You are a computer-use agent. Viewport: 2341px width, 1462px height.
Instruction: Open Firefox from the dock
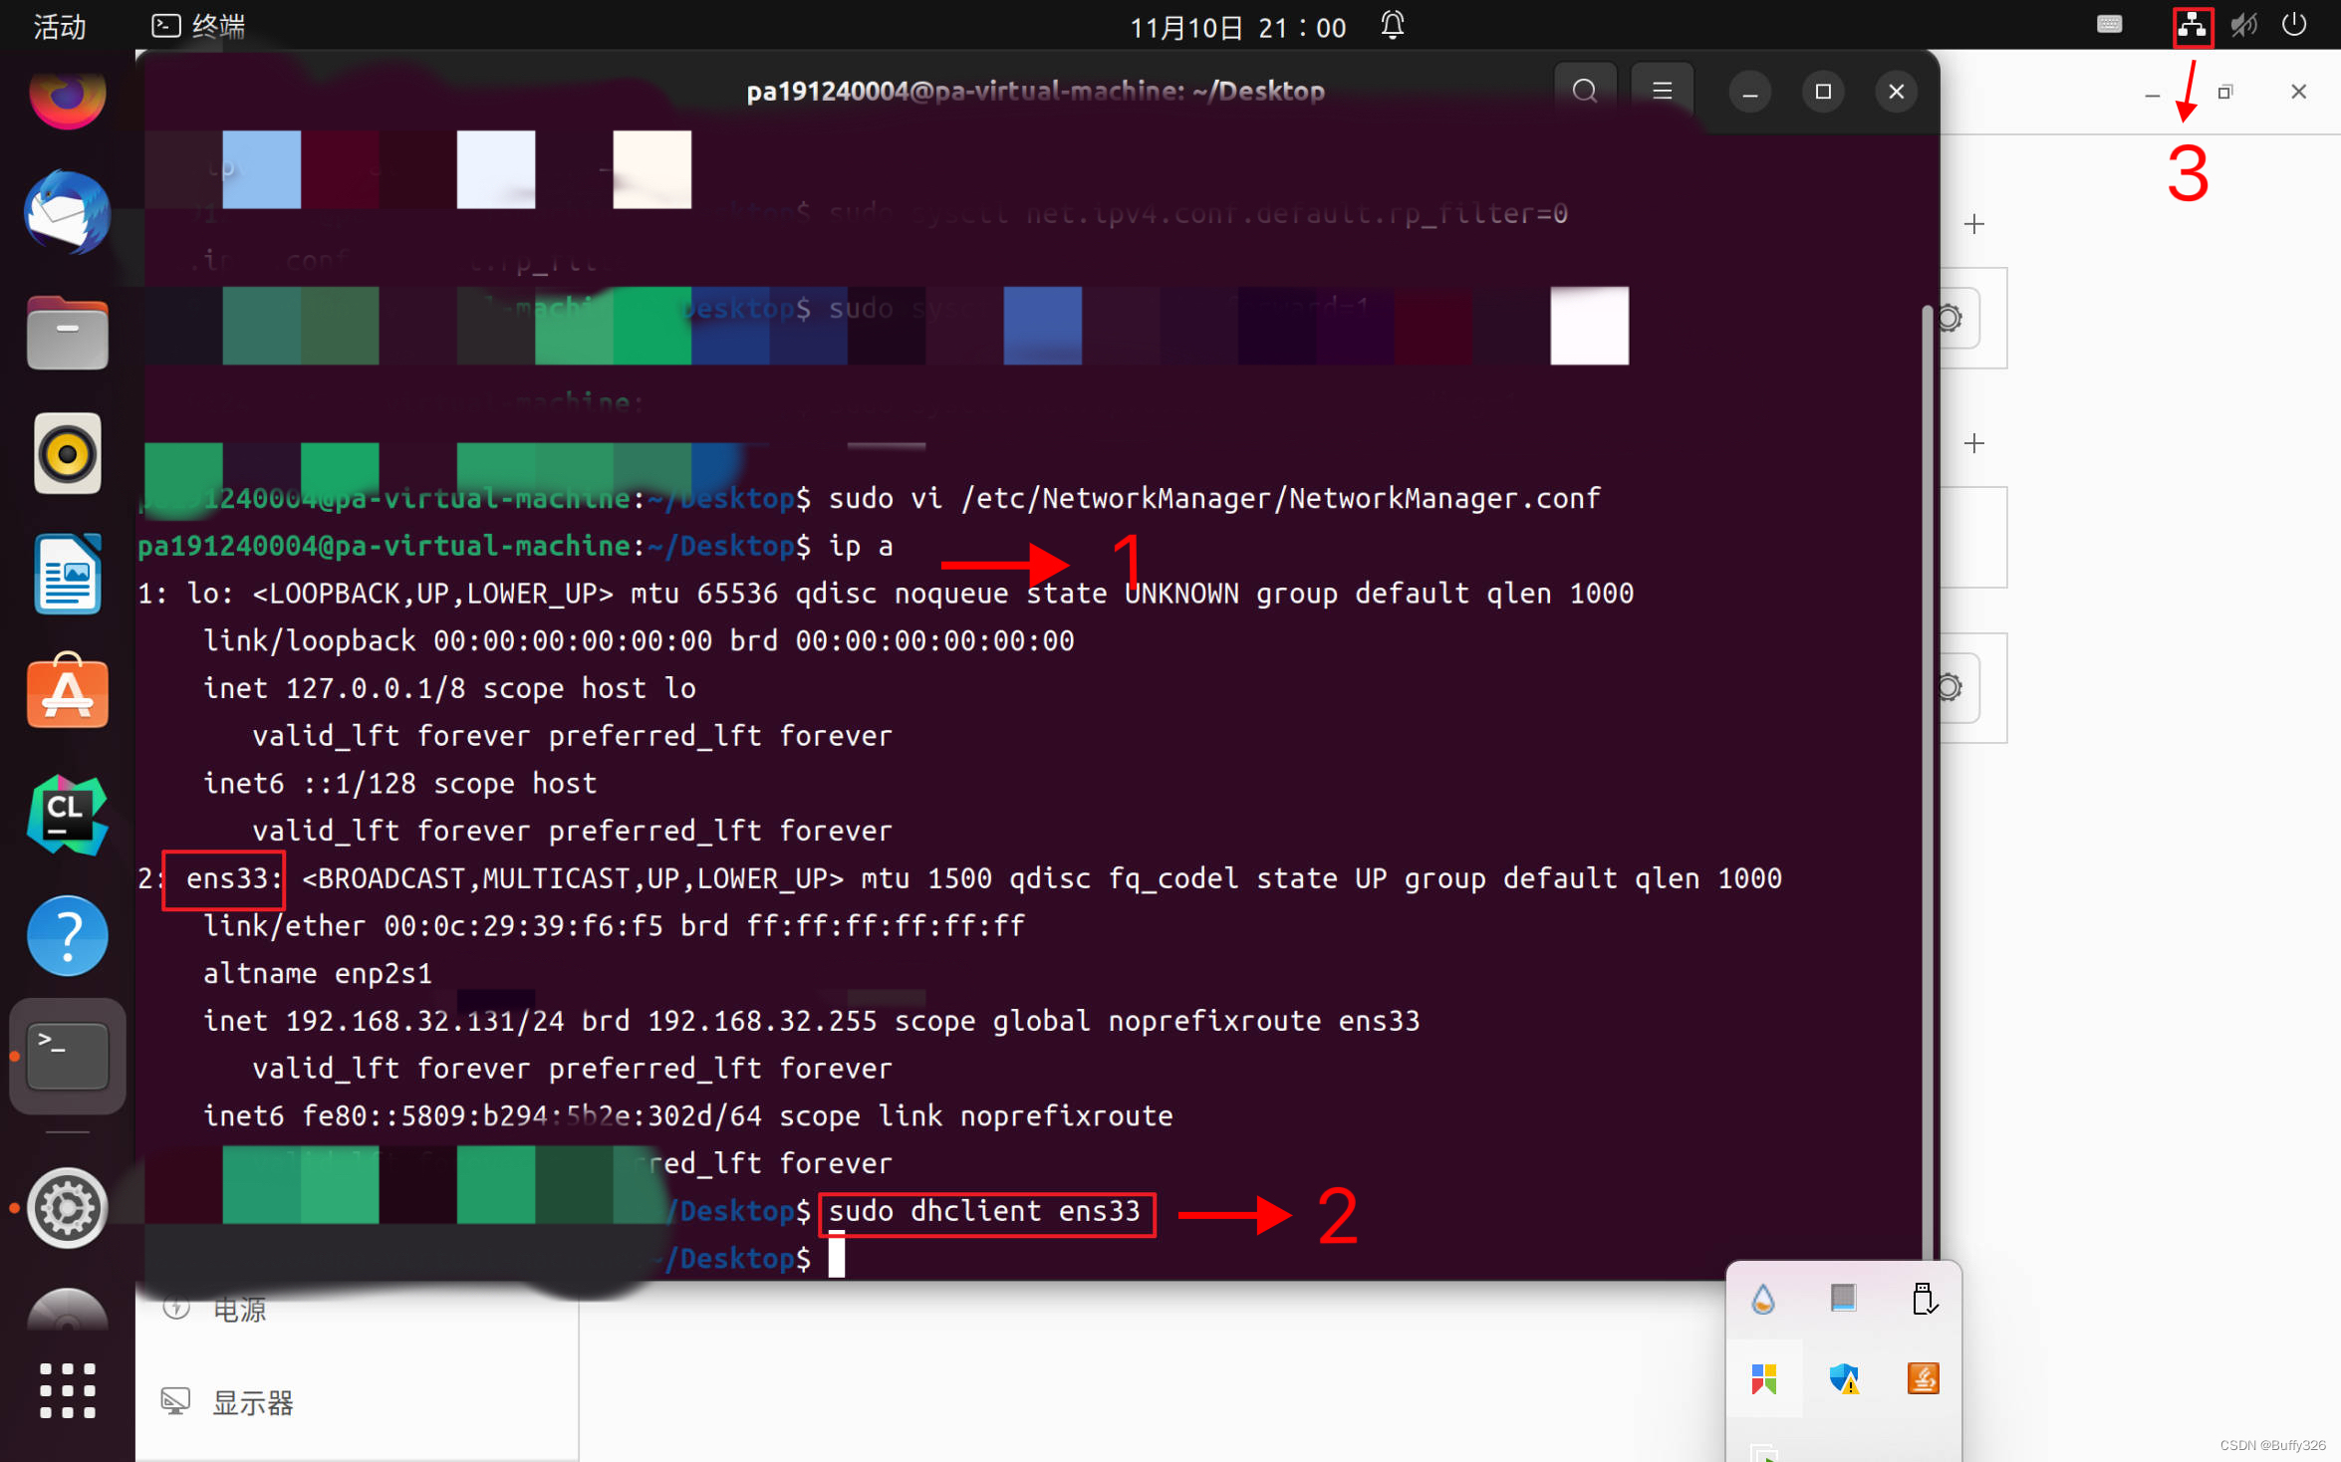coord(66,97)
